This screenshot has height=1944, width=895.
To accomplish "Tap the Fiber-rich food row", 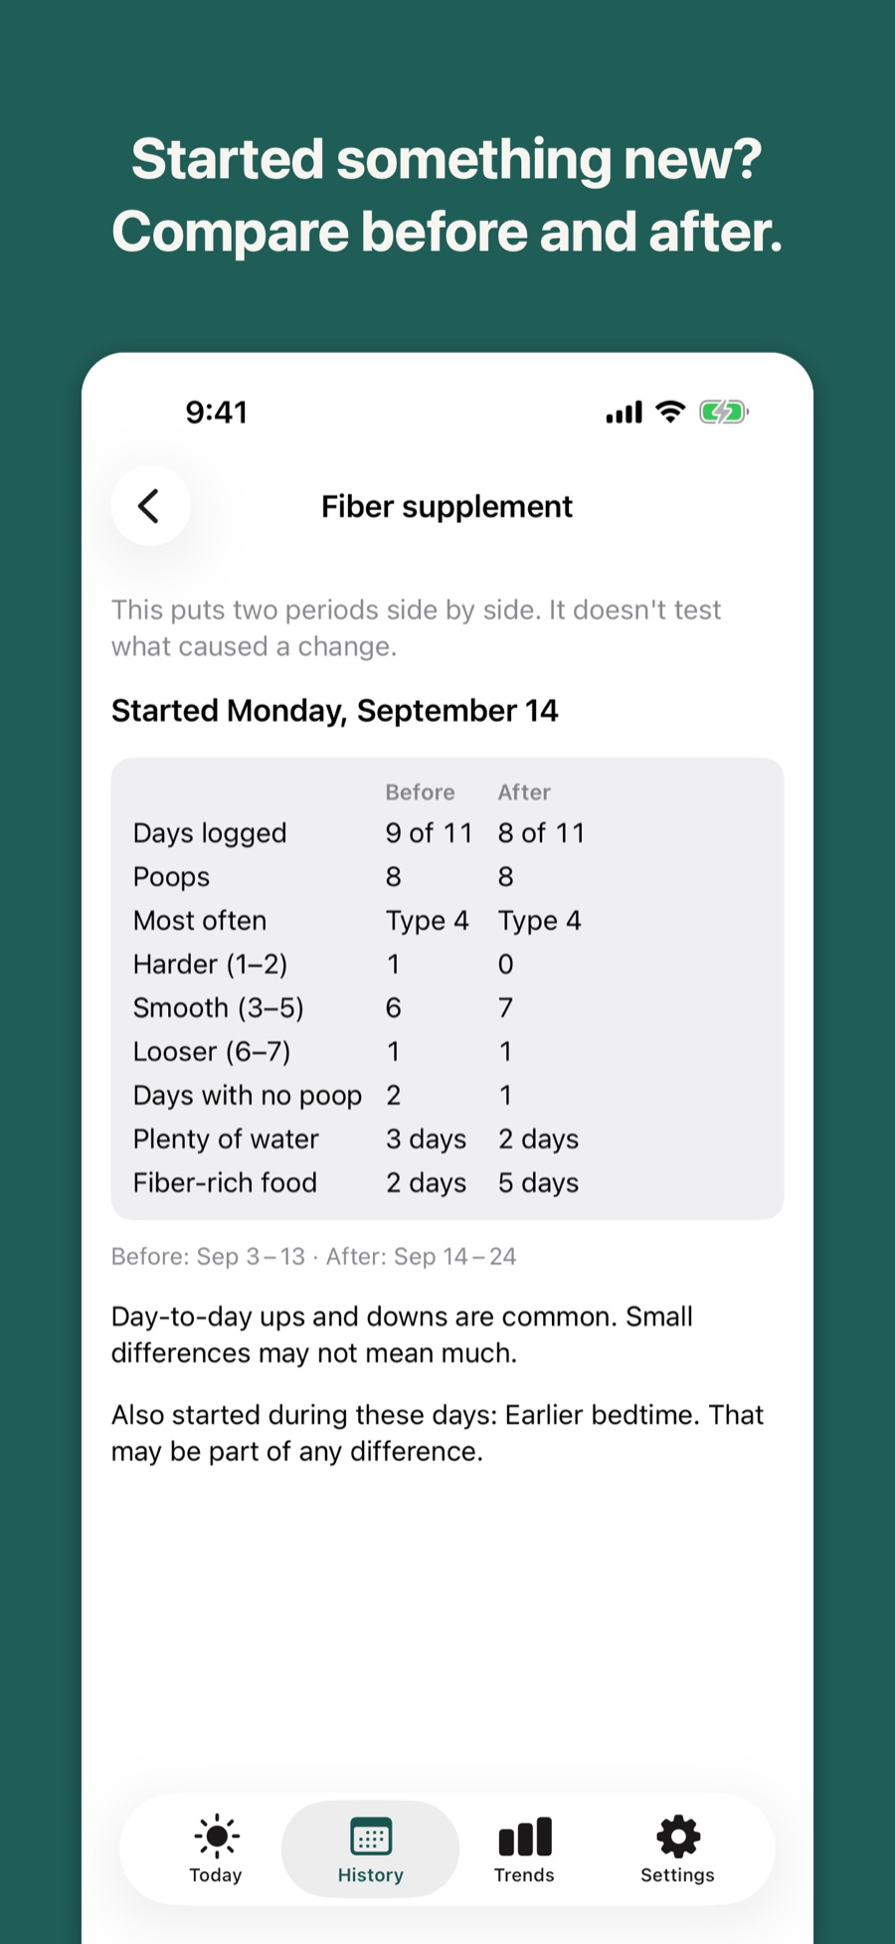I will [x=447, y=1183].
